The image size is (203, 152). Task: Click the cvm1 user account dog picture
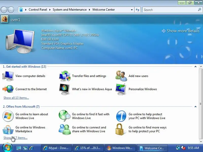click(x=5, y=19)
